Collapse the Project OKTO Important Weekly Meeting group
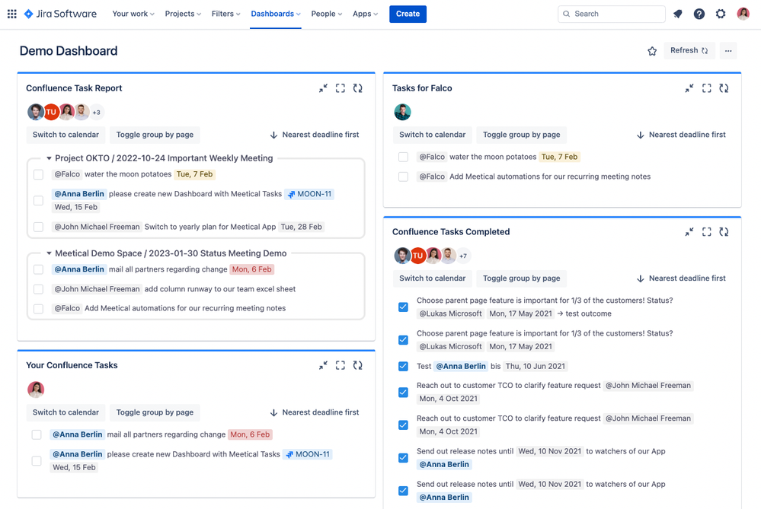Screen dimensions: 761x509 [49, 158]
